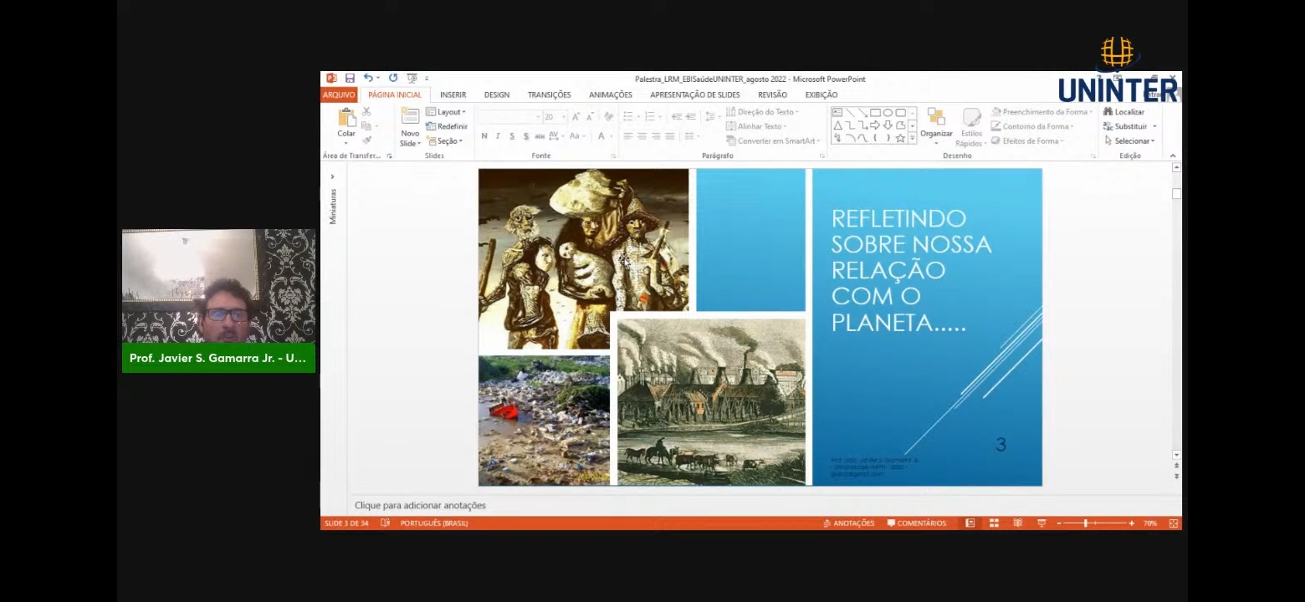Toggle the Anotações notes pane
Screen dimensions: 1305x602
[849, 523]
